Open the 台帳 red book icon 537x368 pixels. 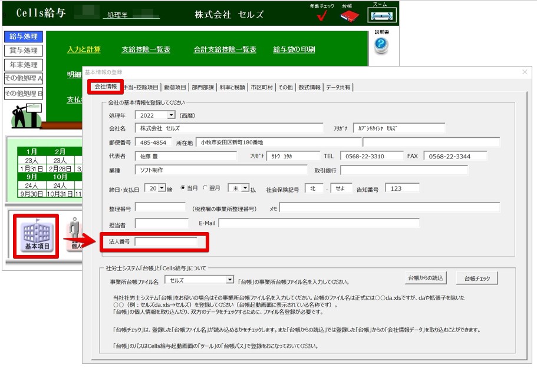coord(350,16)
